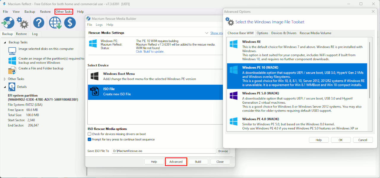Select the Backup tab
The image size is (380, 178).
(x=7, y=34)
